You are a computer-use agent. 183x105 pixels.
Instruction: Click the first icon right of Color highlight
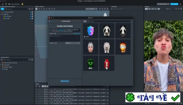[100, 9]
